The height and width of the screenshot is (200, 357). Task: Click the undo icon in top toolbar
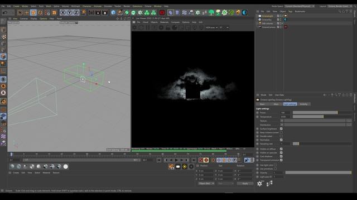pyautogui.click(x=4, y=12)
